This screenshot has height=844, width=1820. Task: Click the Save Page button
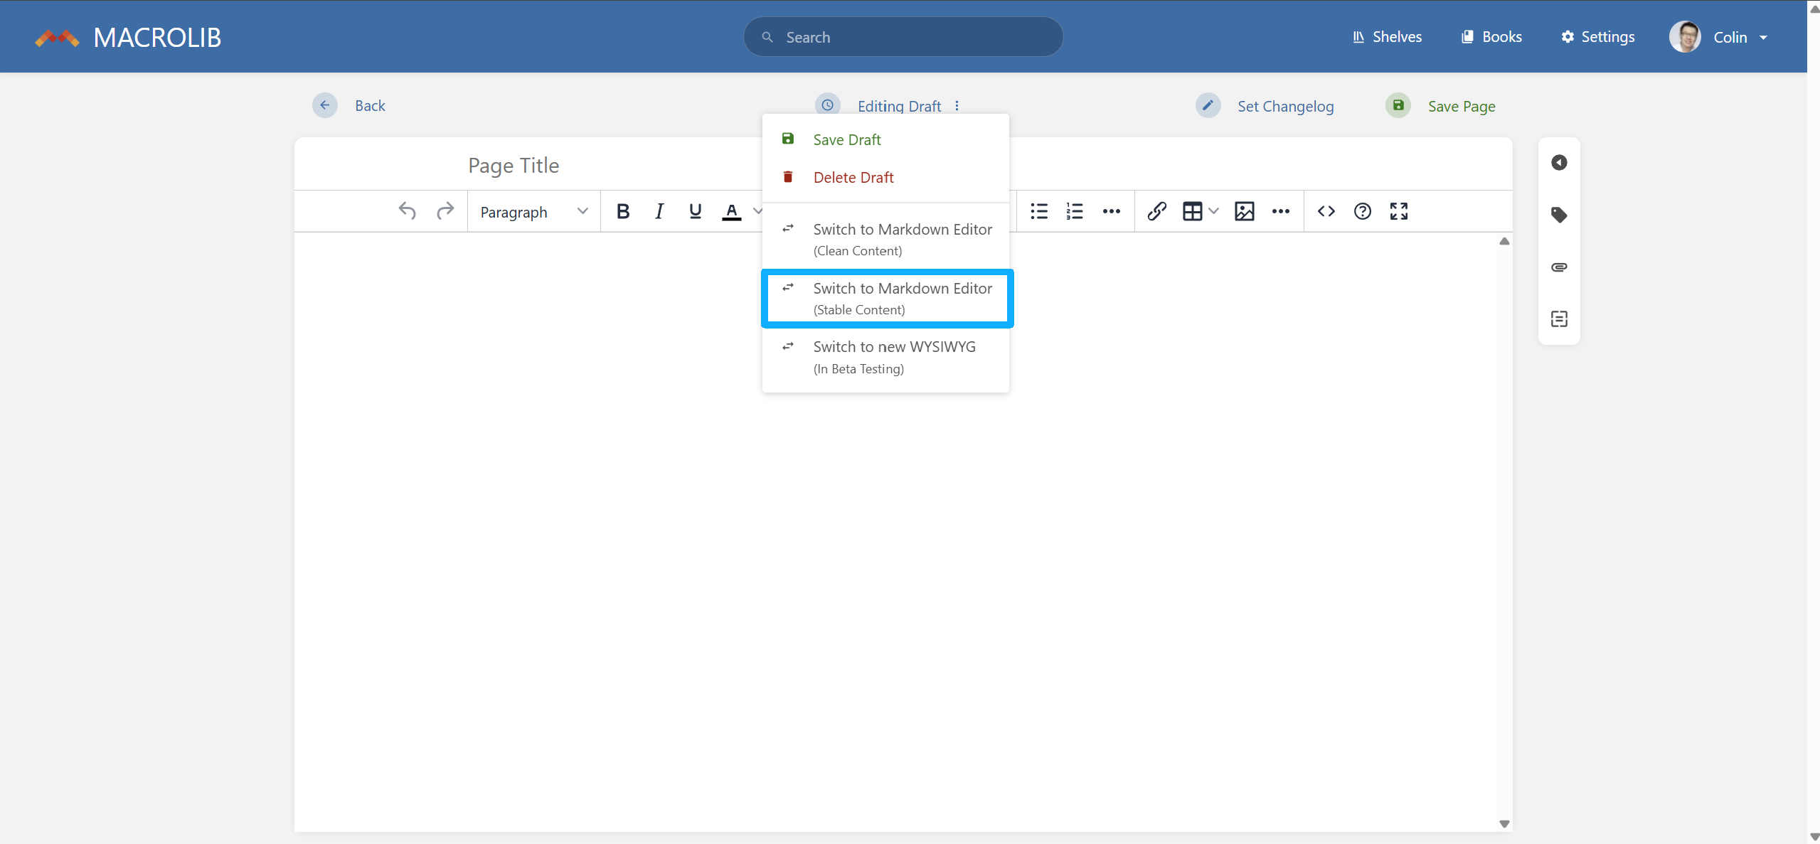pos(1460,107)
